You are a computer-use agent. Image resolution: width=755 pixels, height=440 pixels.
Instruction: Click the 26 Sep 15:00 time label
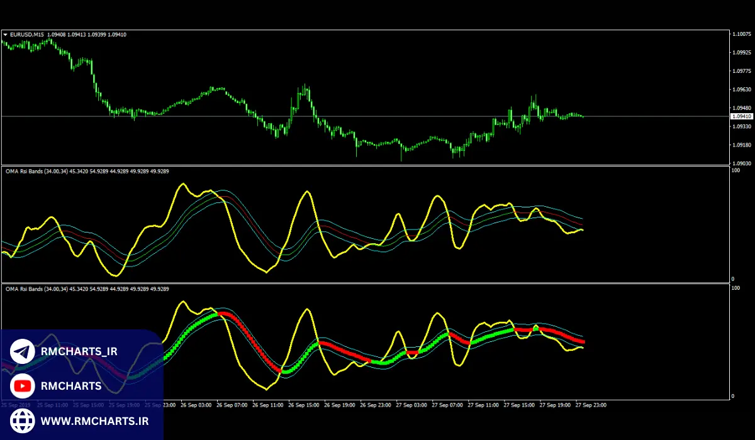[x=304, y=405]
